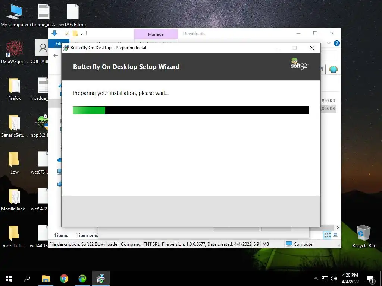Image resolution: width=382 pixels, height=286 pixels.
Task: Click Butterfly On Desktop title bar icon
Action: click(x=66, y=48)
